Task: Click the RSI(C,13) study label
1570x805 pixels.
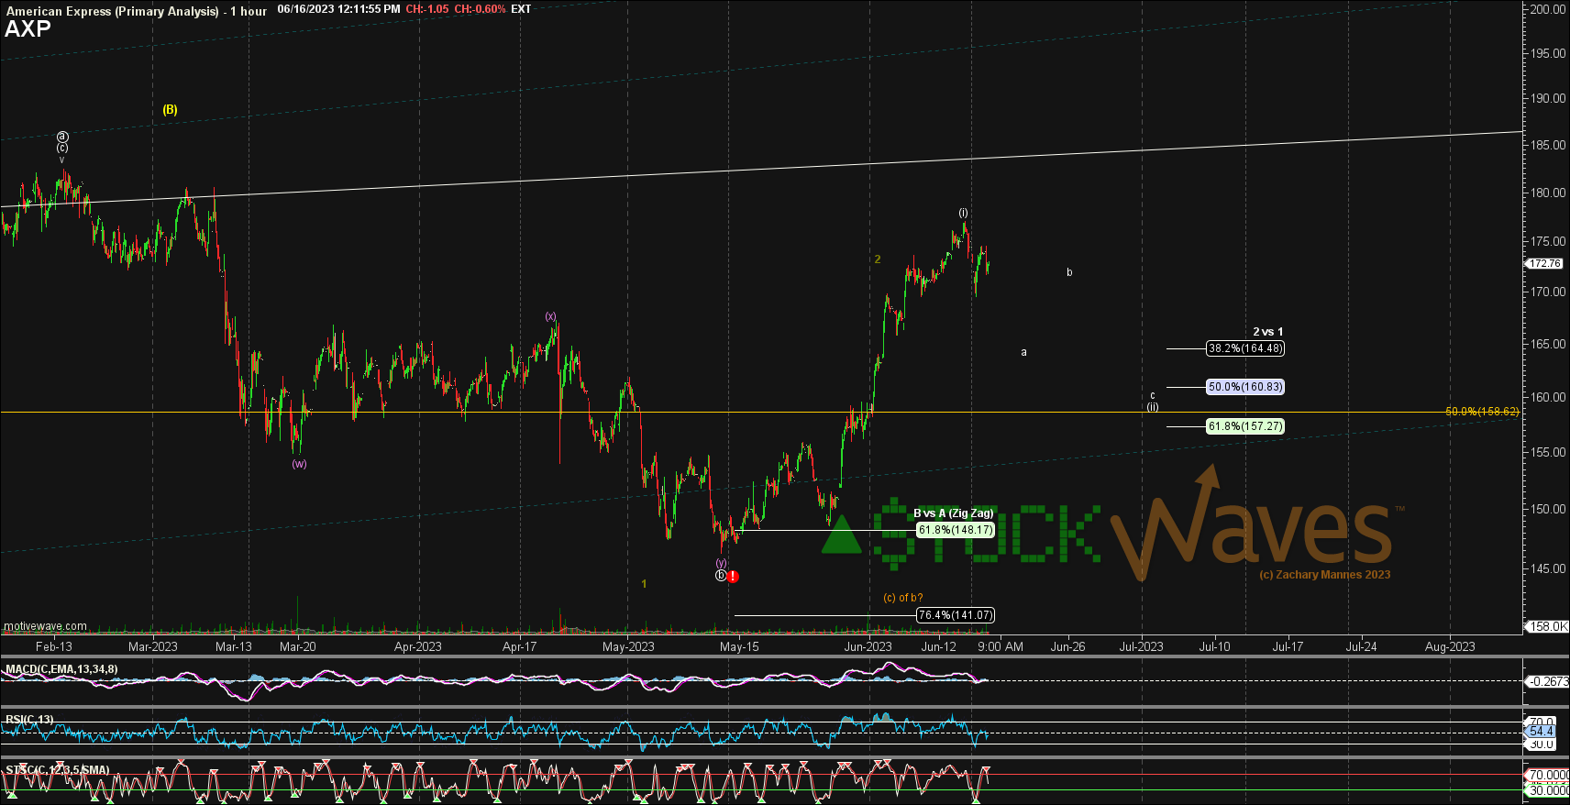Action: pos(29,720)
